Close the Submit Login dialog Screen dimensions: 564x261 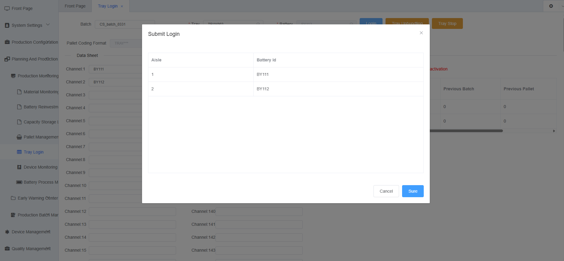pos(421,33)
